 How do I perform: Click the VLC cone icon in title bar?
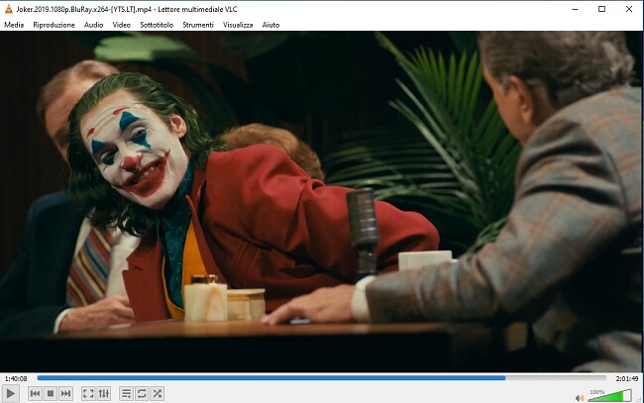[x=8, y=9]
